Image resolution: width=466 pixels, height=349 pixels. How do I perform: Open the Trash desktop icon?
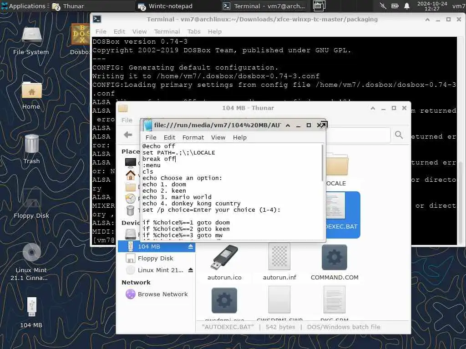(x=31, y=149)
